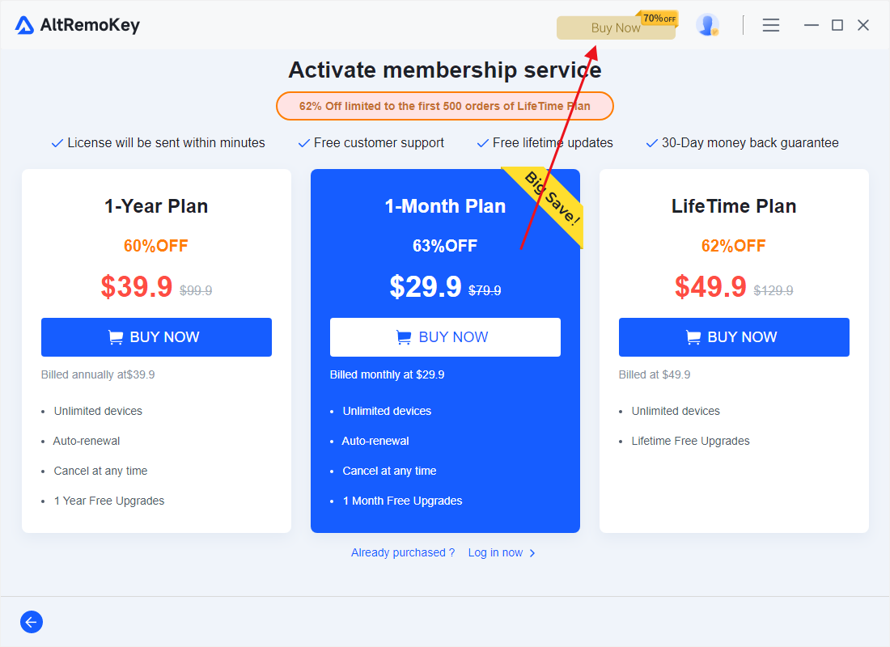890x647 pixels.
Task: Click the cart icon in LifeTime Plan
Action: click(693, 338)
